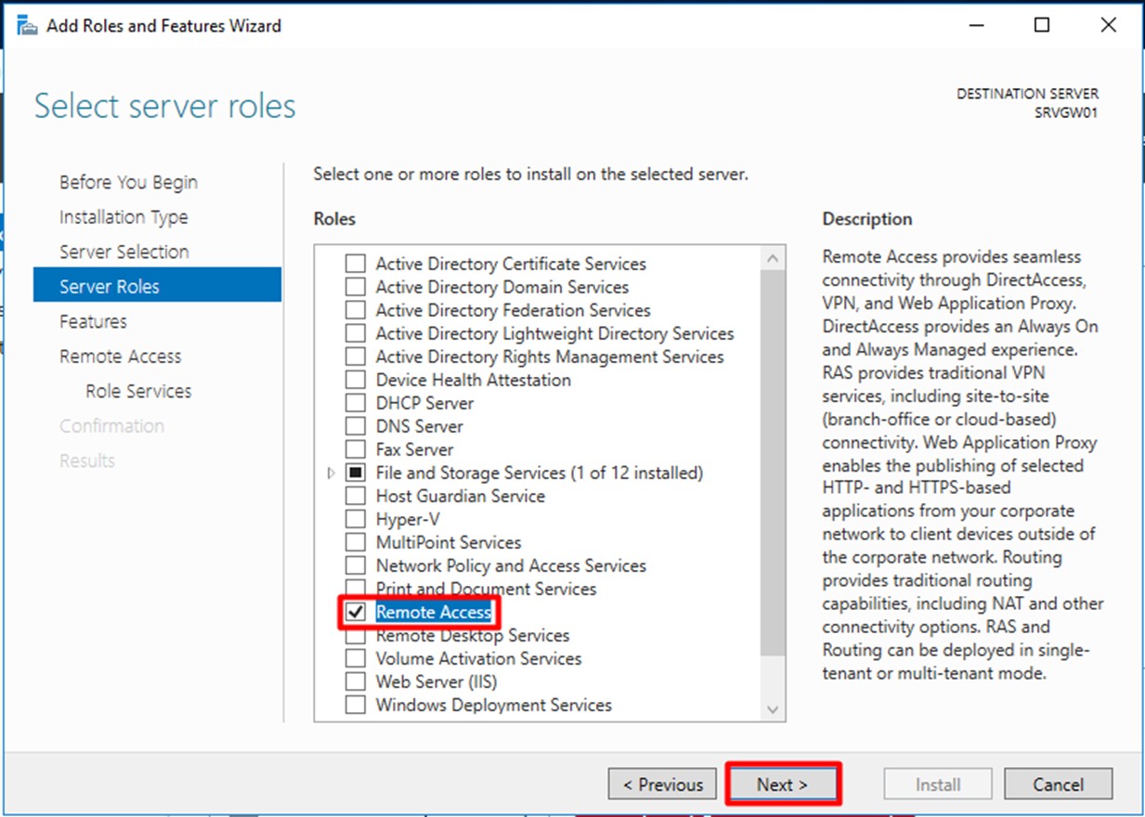Check the DHCP Server role
This screenshot has height=817, width=1145.
click(x=354, y=403)
